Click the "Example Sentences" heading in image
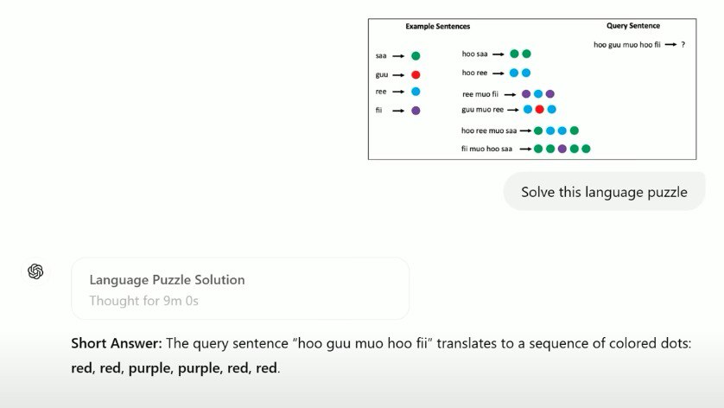 (x=438, y=27)
